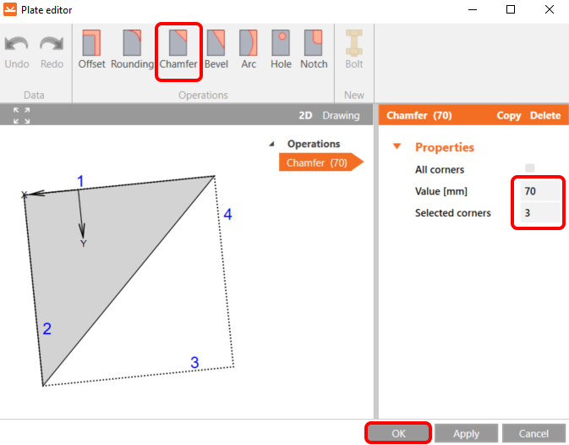Switch to the 2D view tab
The height and width of the screenshot is (445, 569).
click(x=305, y=115)
